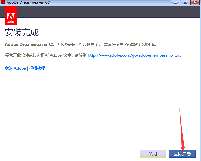The width and height of the screenshot is (201, 161).
Task: Click the 安装完成 heading
Action: tap(22, 32)
